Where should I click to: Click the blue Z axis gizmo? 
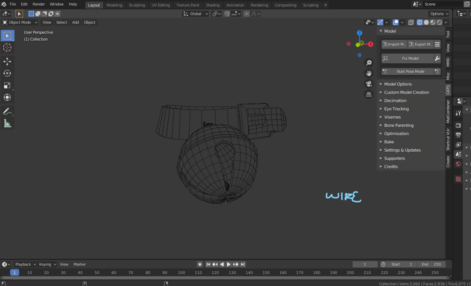[359, 33]
